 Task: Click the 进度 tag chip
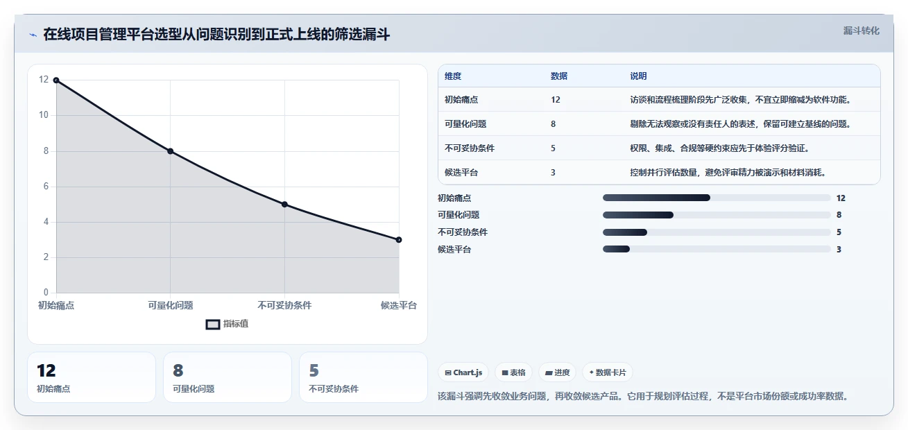tap(558, 372)
